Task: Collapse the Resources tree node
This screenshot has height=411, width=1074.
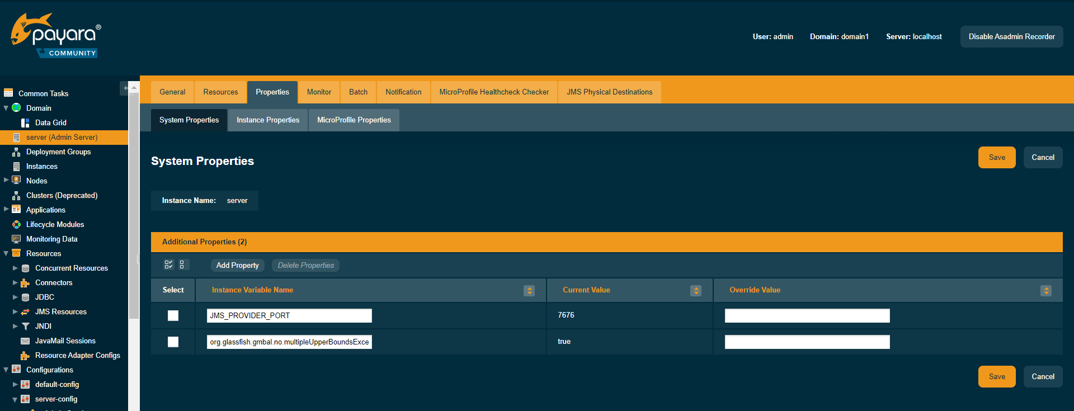Action: tap(6, 253)
